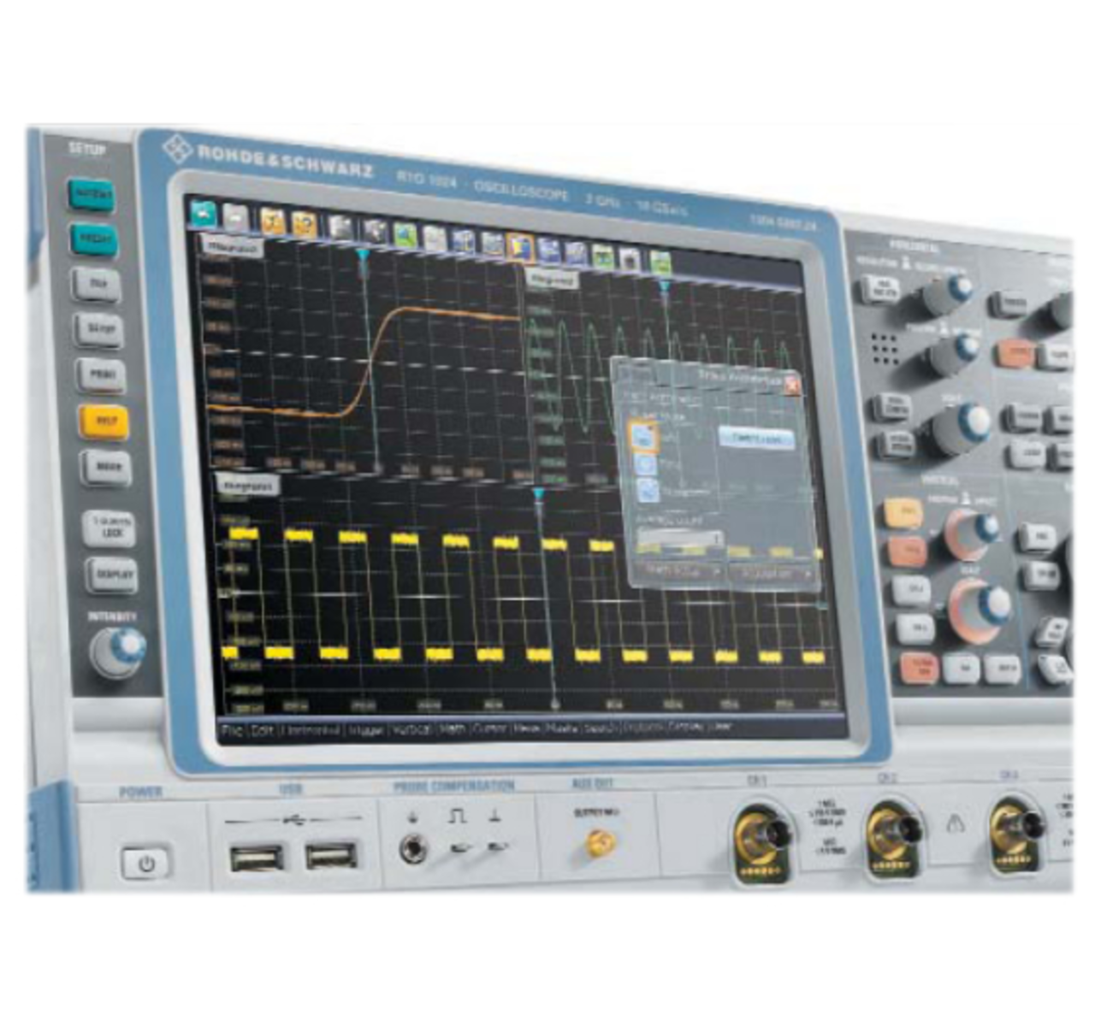Open the Trigger menu
1095x1032 pixels.
tap(366, 730)
